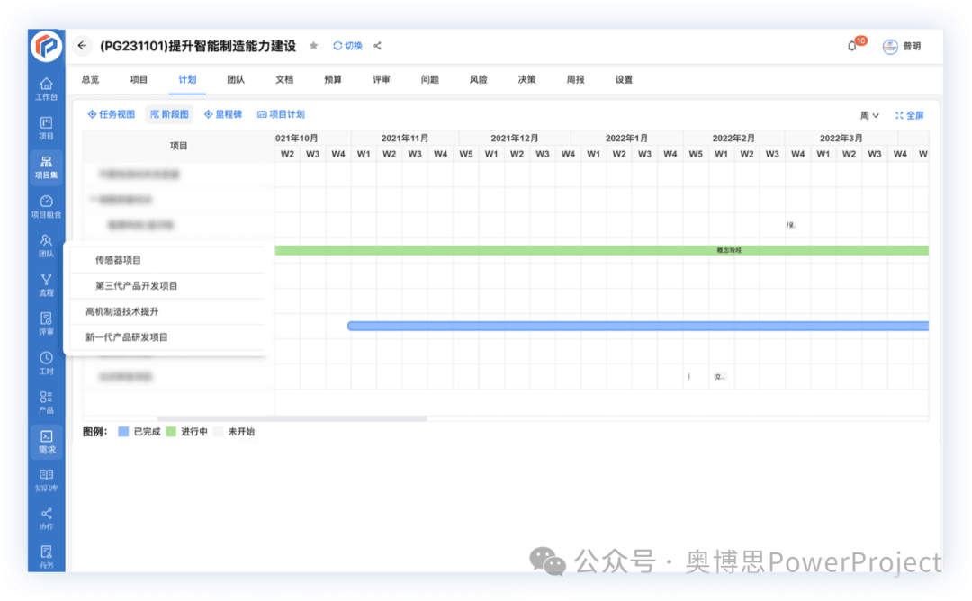Toggle the favorite star beside the project name
The width and height of the screenshot is (972, 601).
(312, 46)
